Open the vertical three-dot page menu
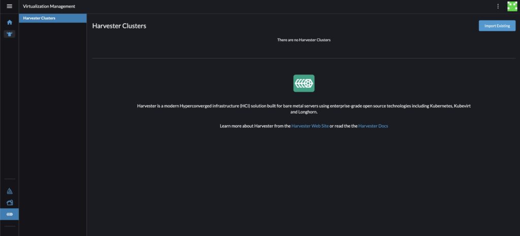 click(498, 6)
